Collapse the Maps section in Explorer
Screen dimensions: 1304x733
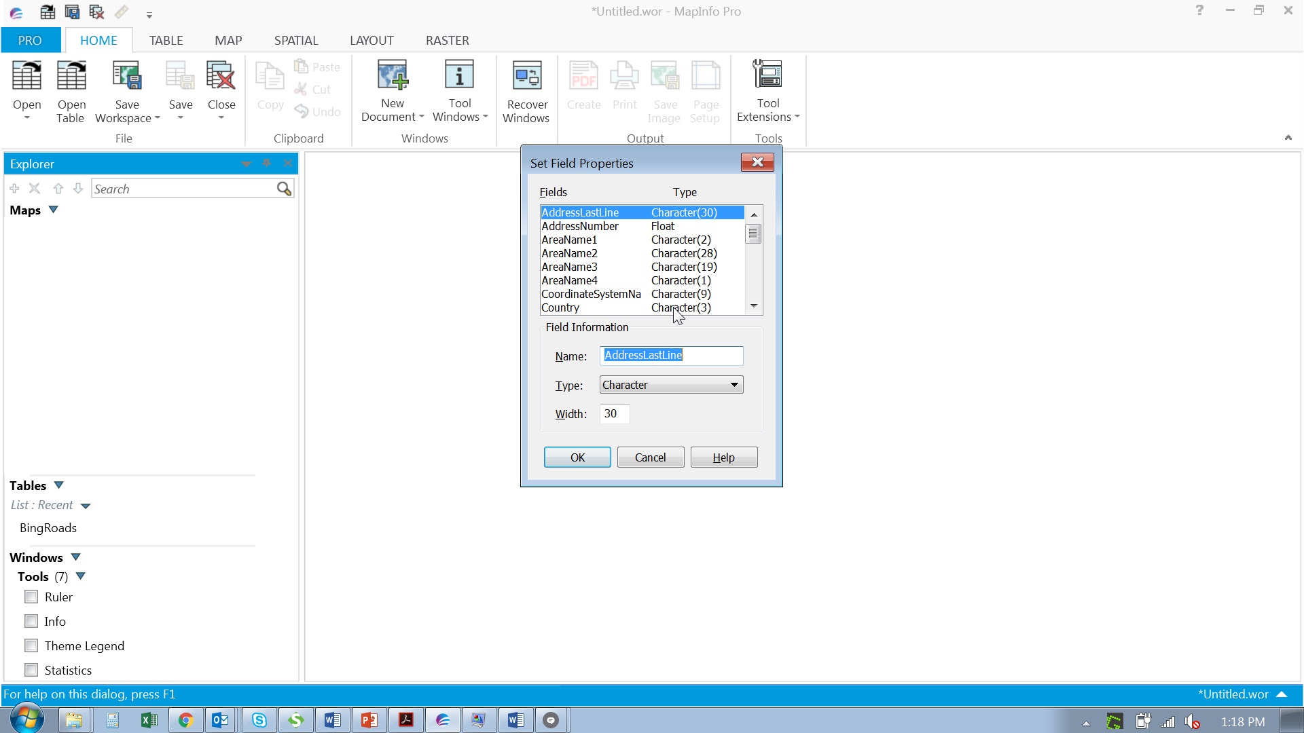(x=54, y=210)
